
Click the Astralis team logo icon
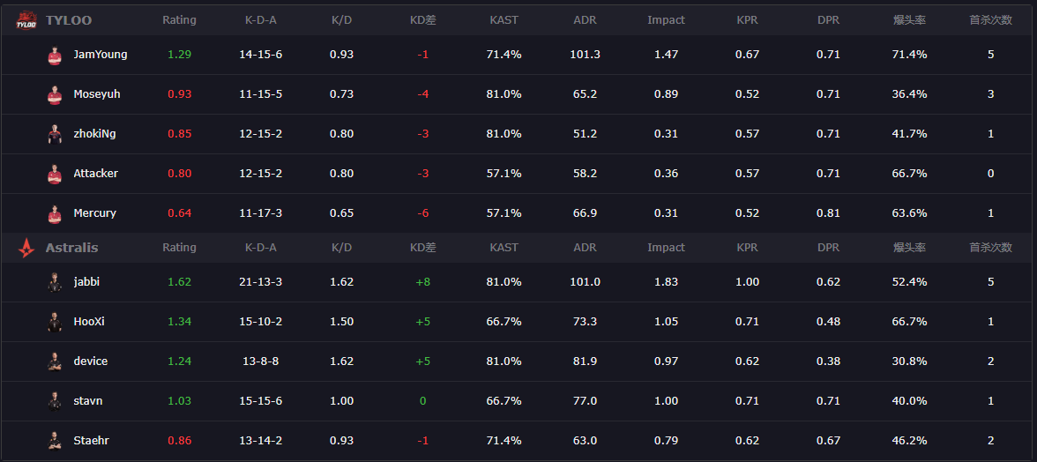pyautogui.click(x=26, y=248)
